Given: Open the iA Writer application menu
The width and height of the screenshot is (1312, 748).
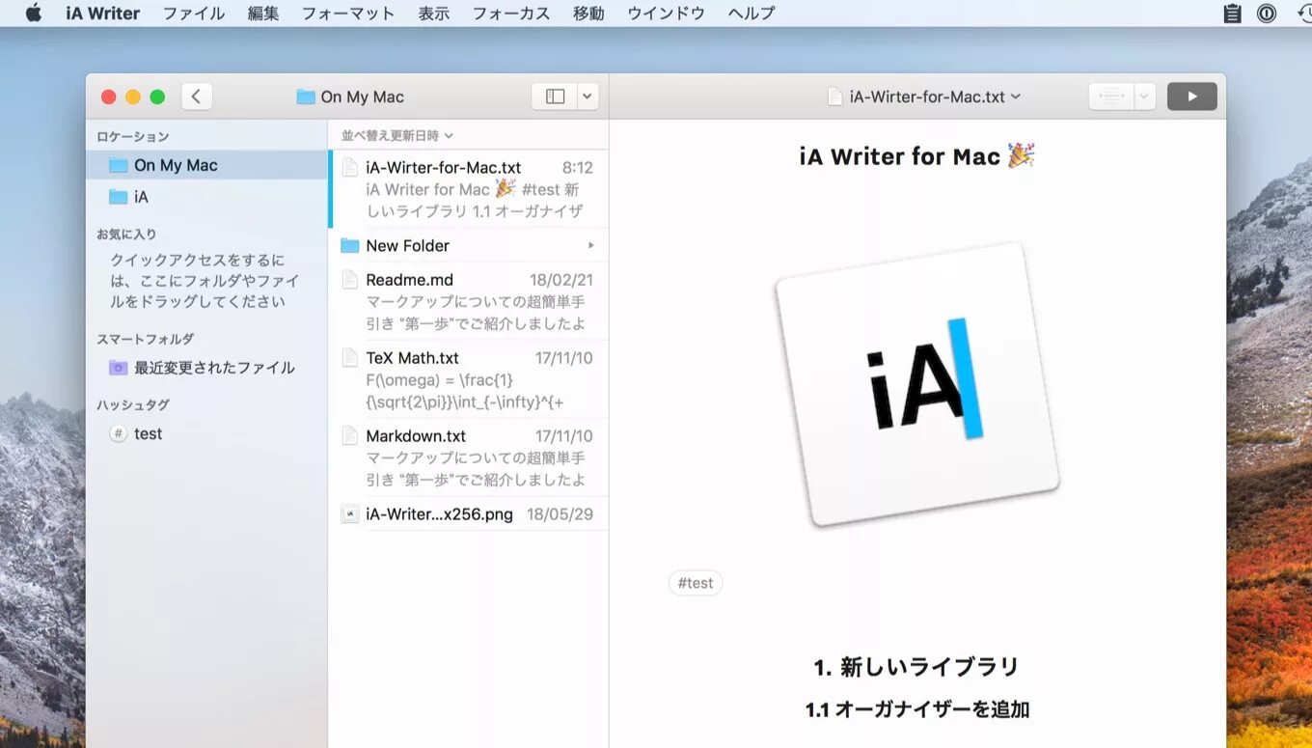Looking at the screenshot, I should tap(103, 14).
